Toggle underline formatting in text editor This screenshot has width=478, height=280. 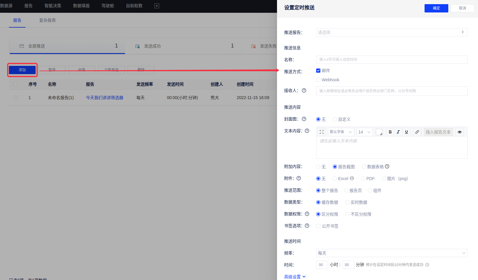[406, 132]
